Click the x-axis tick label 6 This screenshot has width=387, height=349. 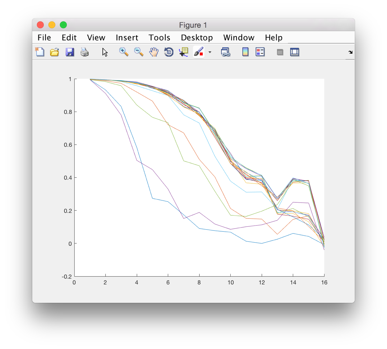pos(168,283)
